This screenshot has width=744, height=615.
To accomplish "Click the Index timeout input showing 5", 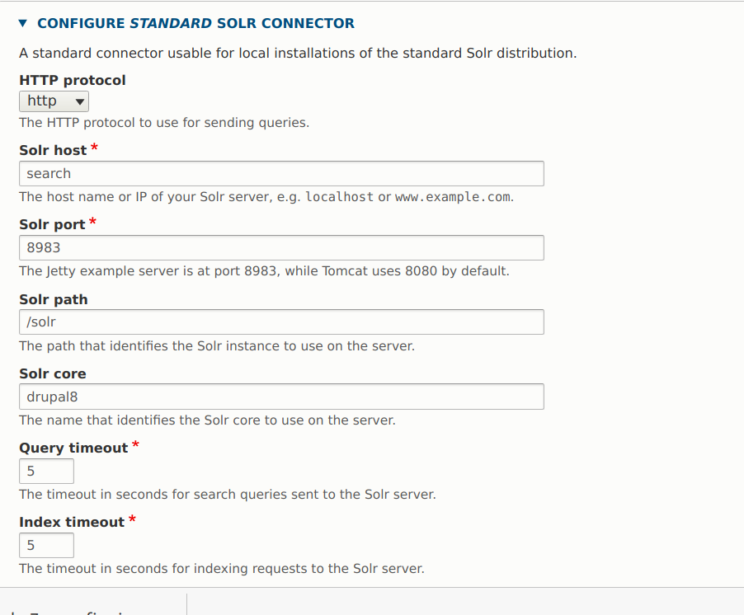I will 45,545.
